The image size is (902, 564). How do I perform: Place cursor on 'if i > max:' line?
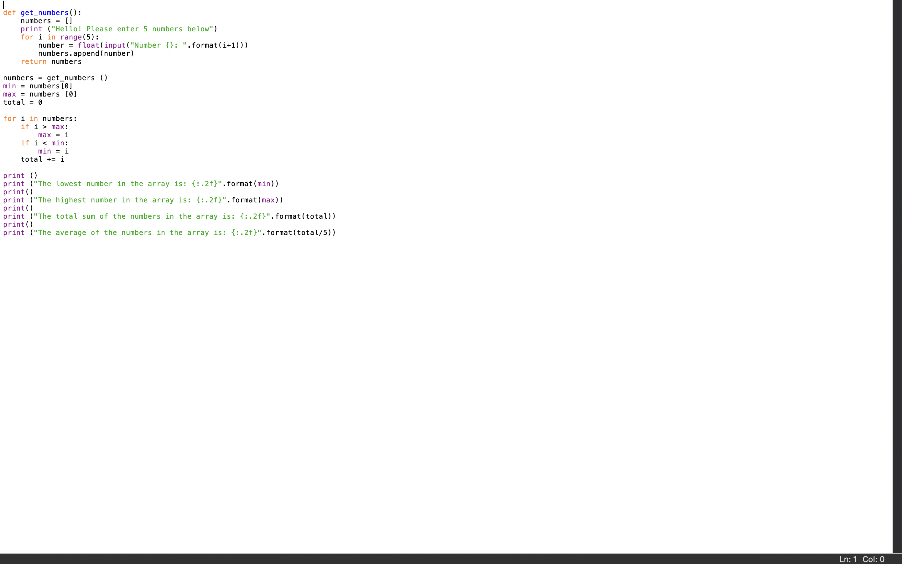click(44, 127)
